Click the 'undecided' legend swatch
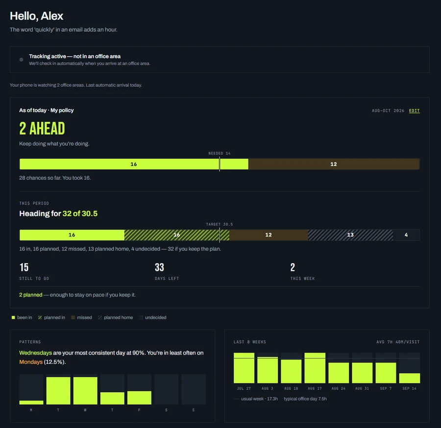441x428 pixels. [141, 317]
